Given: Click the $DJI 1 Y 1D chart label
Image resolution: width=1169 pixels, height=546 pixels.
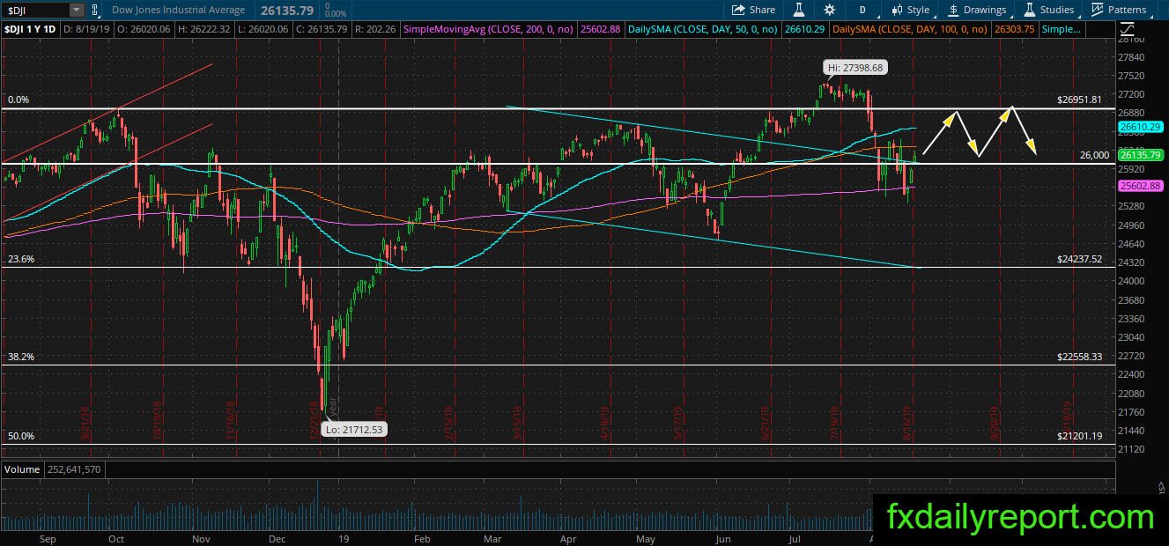Looking at the screenshot, I should tap(31, 30).
